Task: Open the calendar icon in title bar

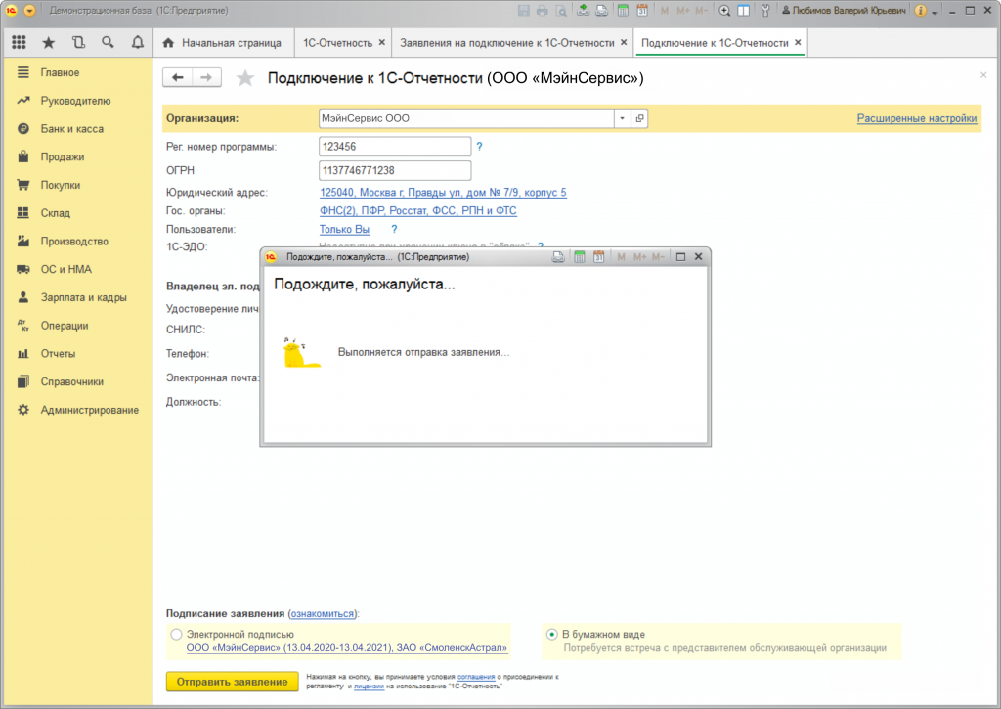Action: point(641,11)
